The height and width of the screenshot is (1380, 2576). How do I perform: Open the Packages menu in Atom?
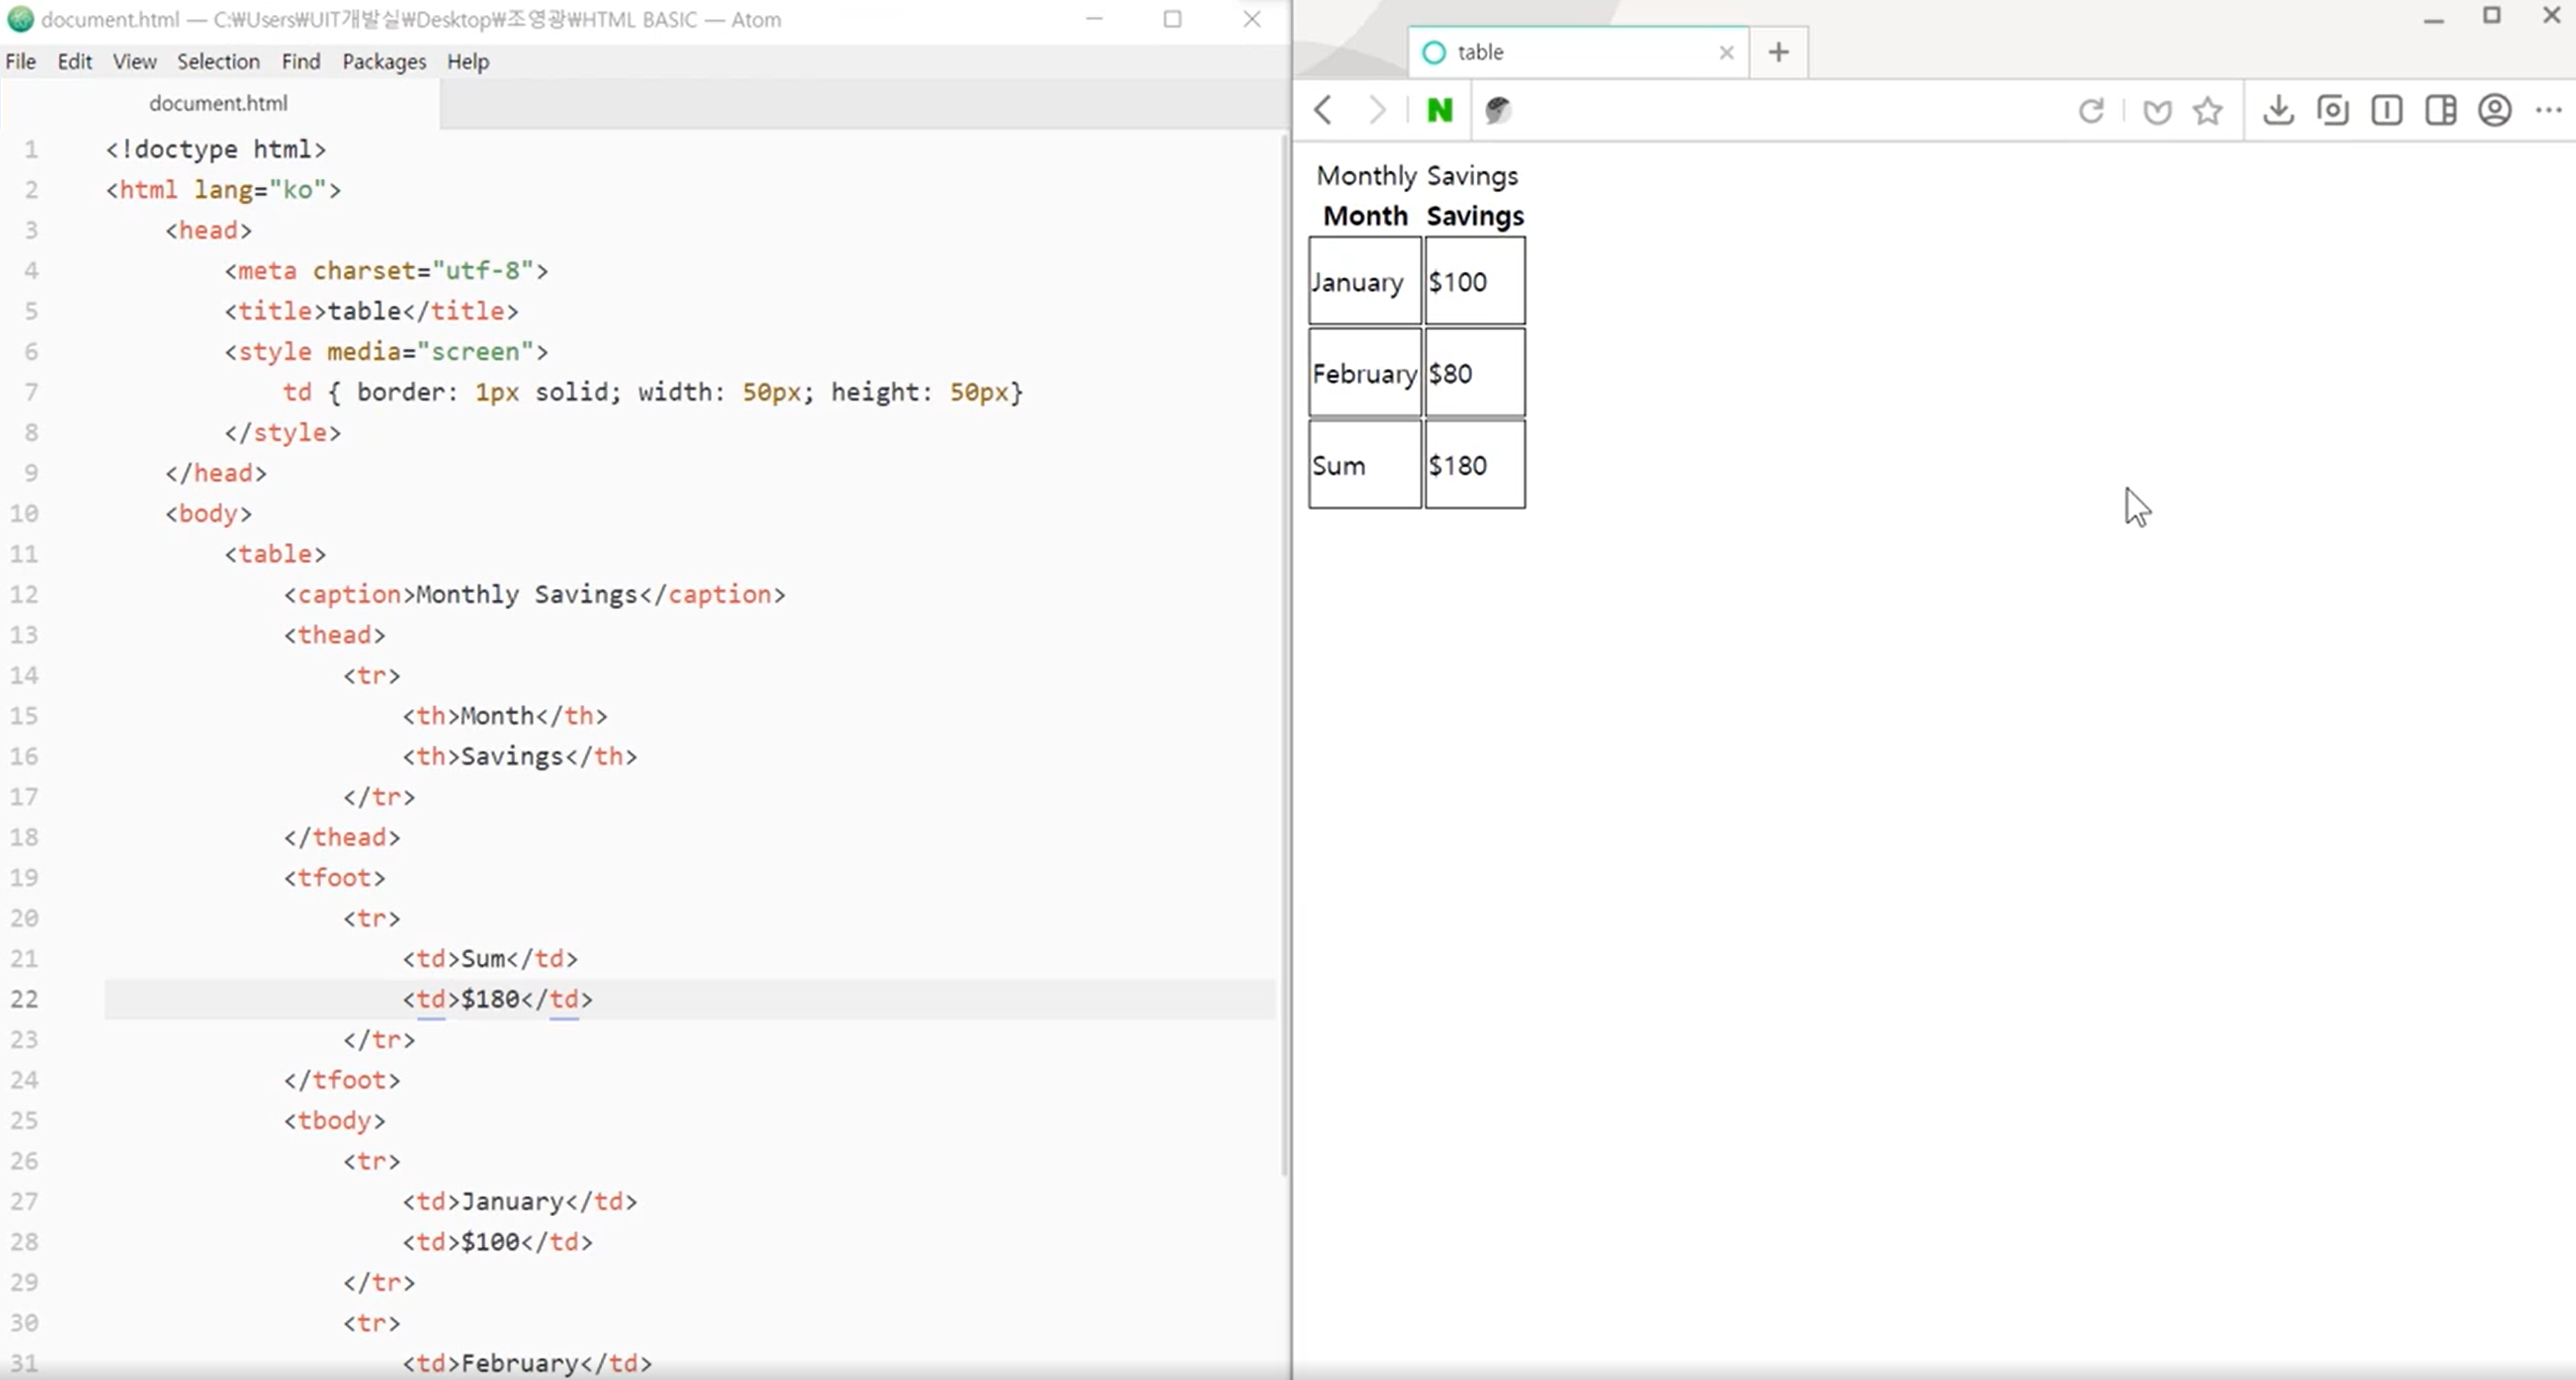384,62
